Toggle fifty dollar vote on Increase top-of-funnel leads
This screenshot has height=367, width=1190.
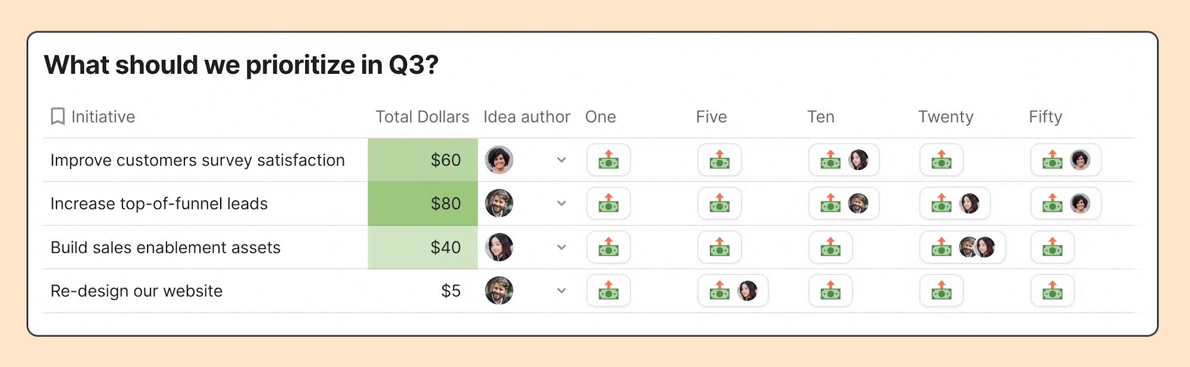tap(1066, 203)
